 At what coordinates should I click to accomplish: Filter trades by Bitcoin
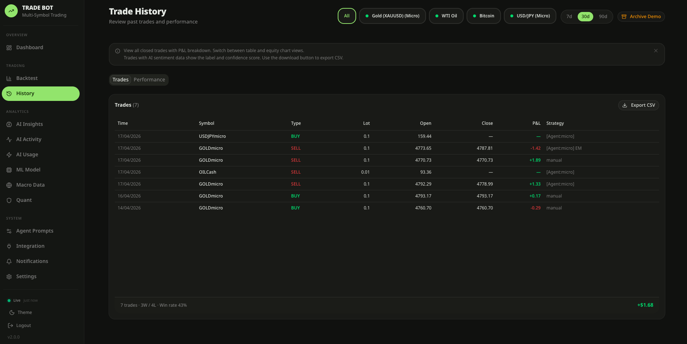[x=484, y=16]
